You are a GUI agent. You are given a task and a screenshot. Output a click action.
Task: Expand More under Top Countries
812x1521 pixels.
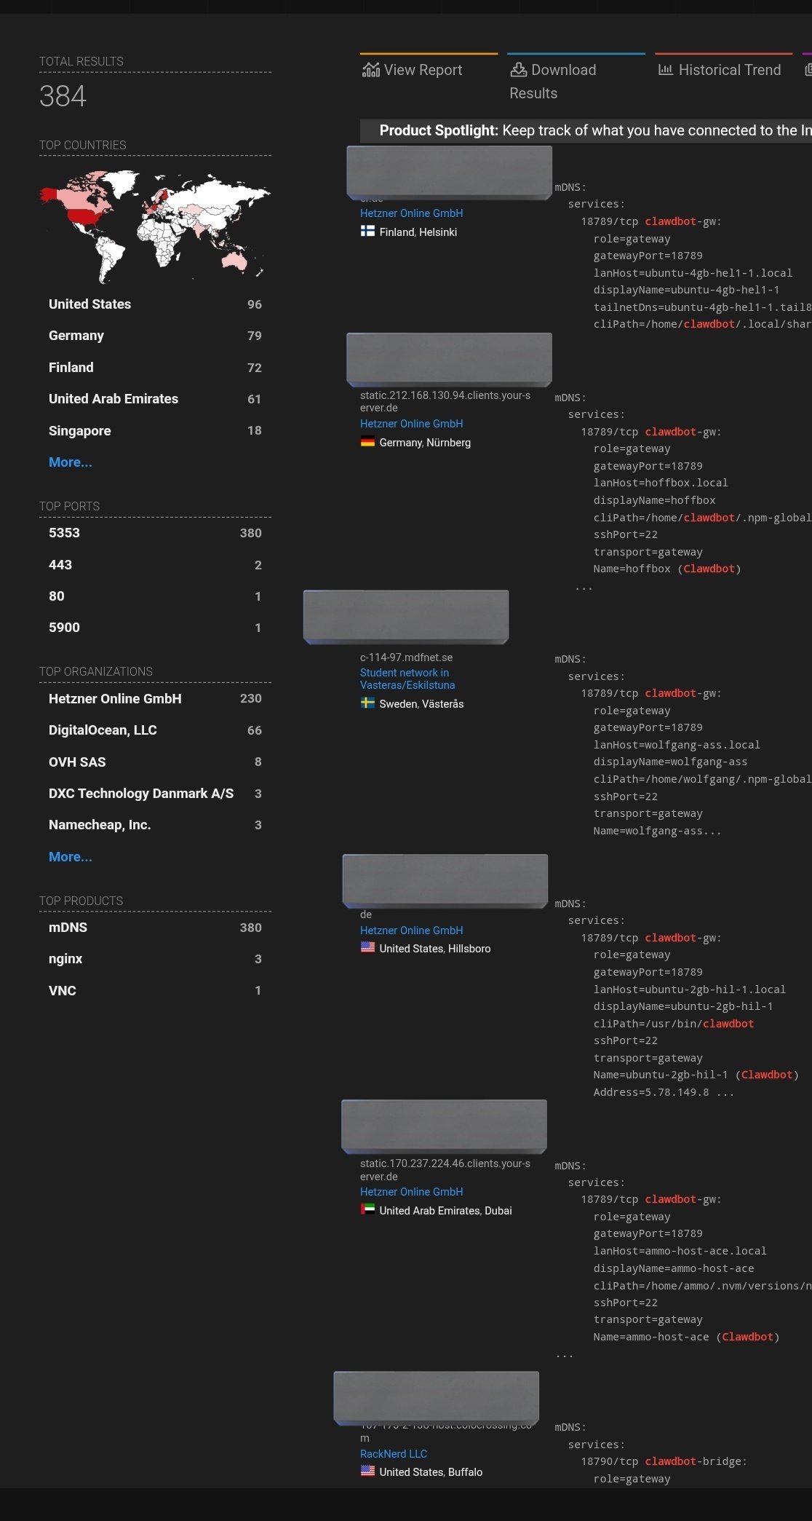(x=70, y=462)
